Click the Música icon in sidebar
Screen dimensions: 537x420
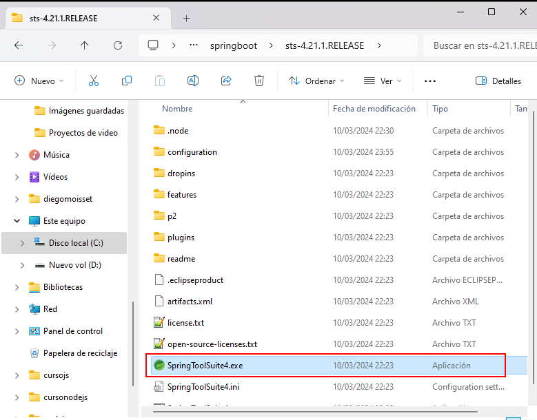coord(34,155)
